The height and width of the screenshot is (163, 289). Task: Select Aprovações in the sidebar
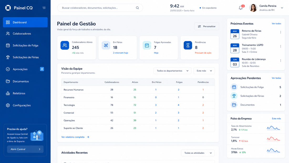[25, 69]
